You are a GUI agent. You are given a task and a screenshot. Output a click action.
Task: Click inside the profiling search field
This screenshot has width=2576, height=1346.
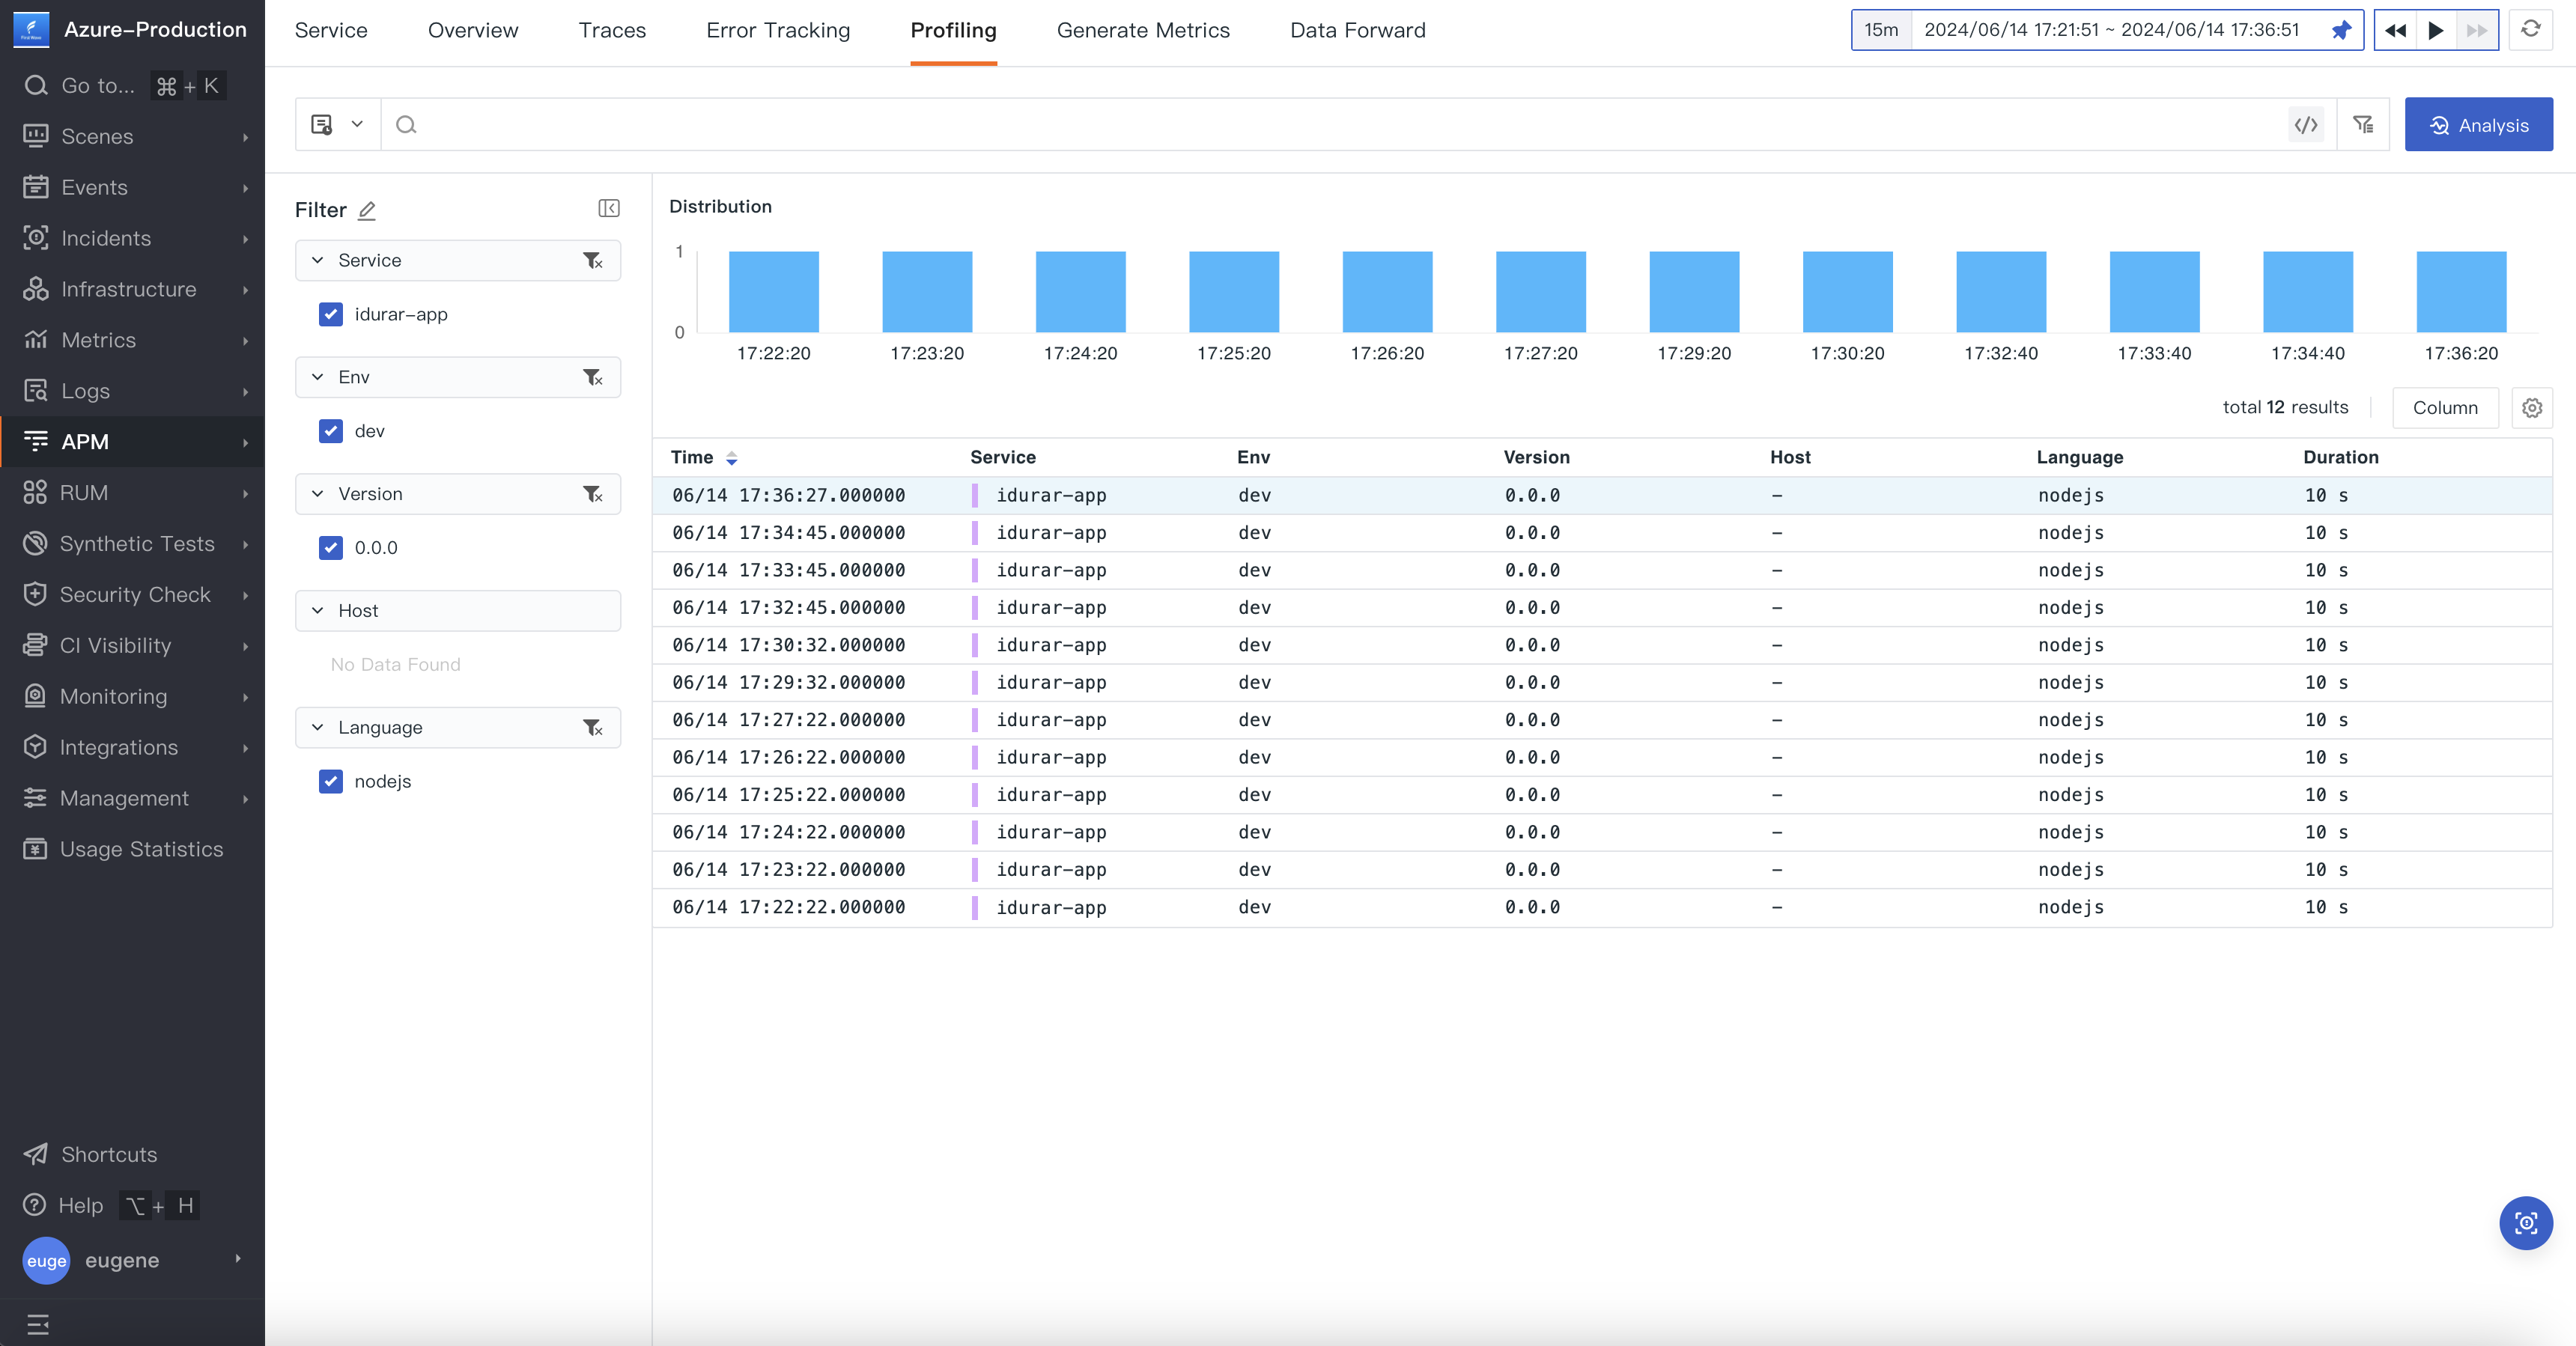click(1335, 124)
